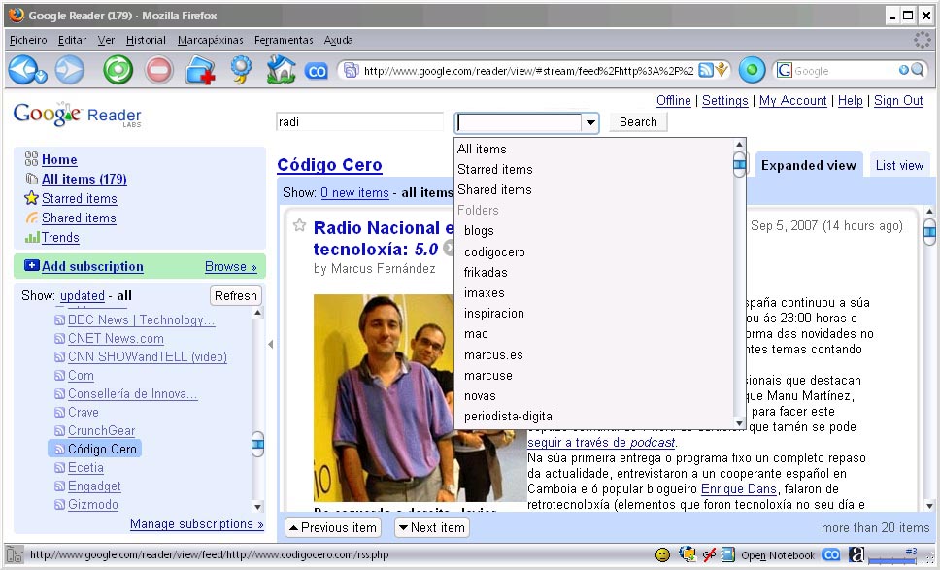Open the Gizmodo subscription
The height and width of the screenshot is (570, 940).
[x=93, y=505]
